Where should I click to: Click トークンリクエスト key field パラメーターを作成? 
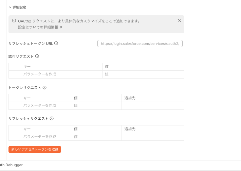40,106
